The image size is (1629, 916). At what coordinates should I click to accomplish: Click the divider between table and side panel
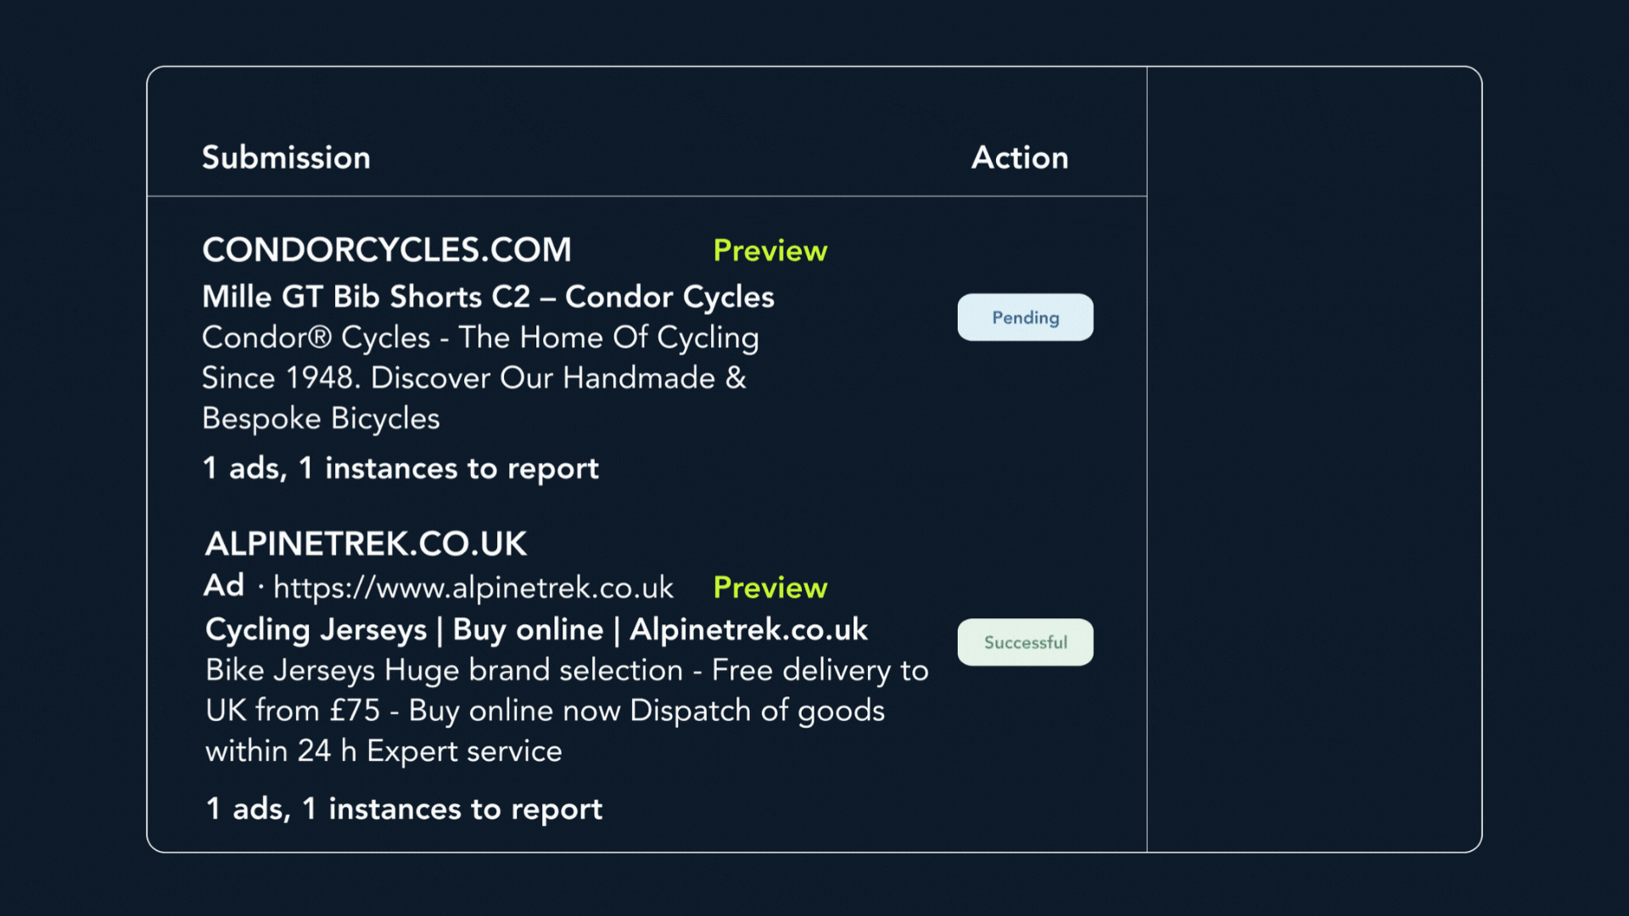[x=1149, y=458]
